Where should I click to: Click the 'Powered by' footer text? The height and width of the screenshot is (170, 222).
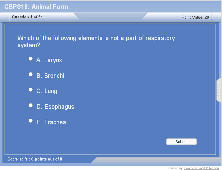tap(175, 168)
